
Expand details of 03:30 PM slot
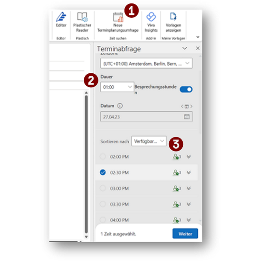click(x=189, y=204)
